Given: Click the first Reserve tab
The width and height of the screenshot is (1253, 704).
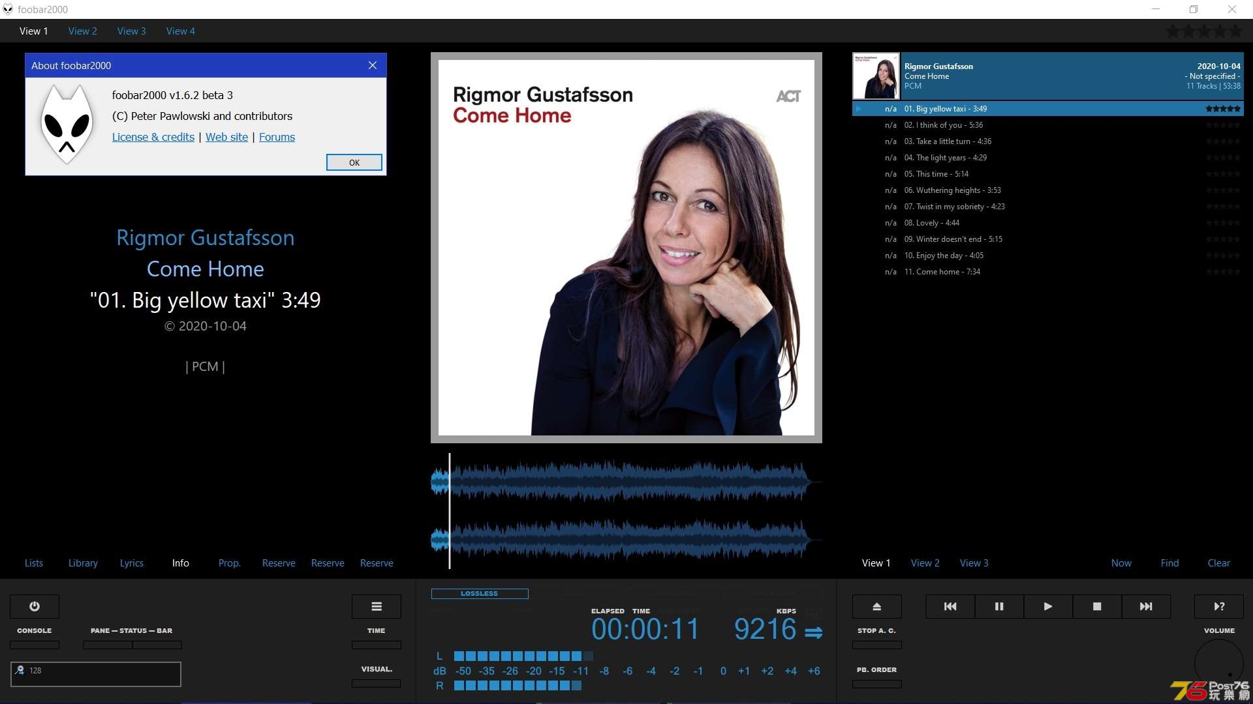Looking at the screenshot, I should 279,563.
